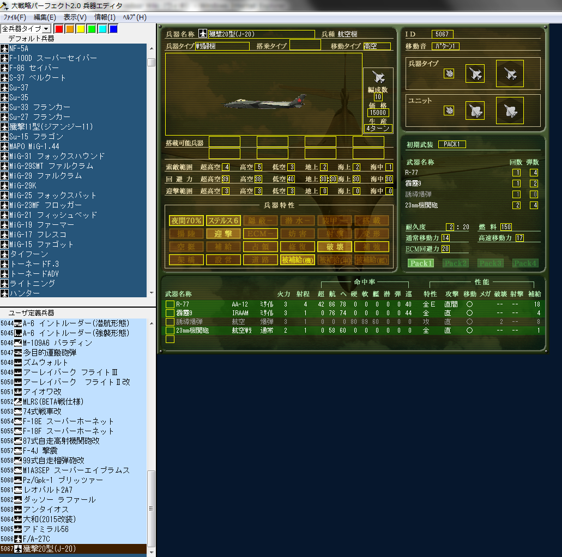Open the 移動音 パターン1 selector
The width and height of the screenshot is (562, 557).
click(x=445, y=46)
